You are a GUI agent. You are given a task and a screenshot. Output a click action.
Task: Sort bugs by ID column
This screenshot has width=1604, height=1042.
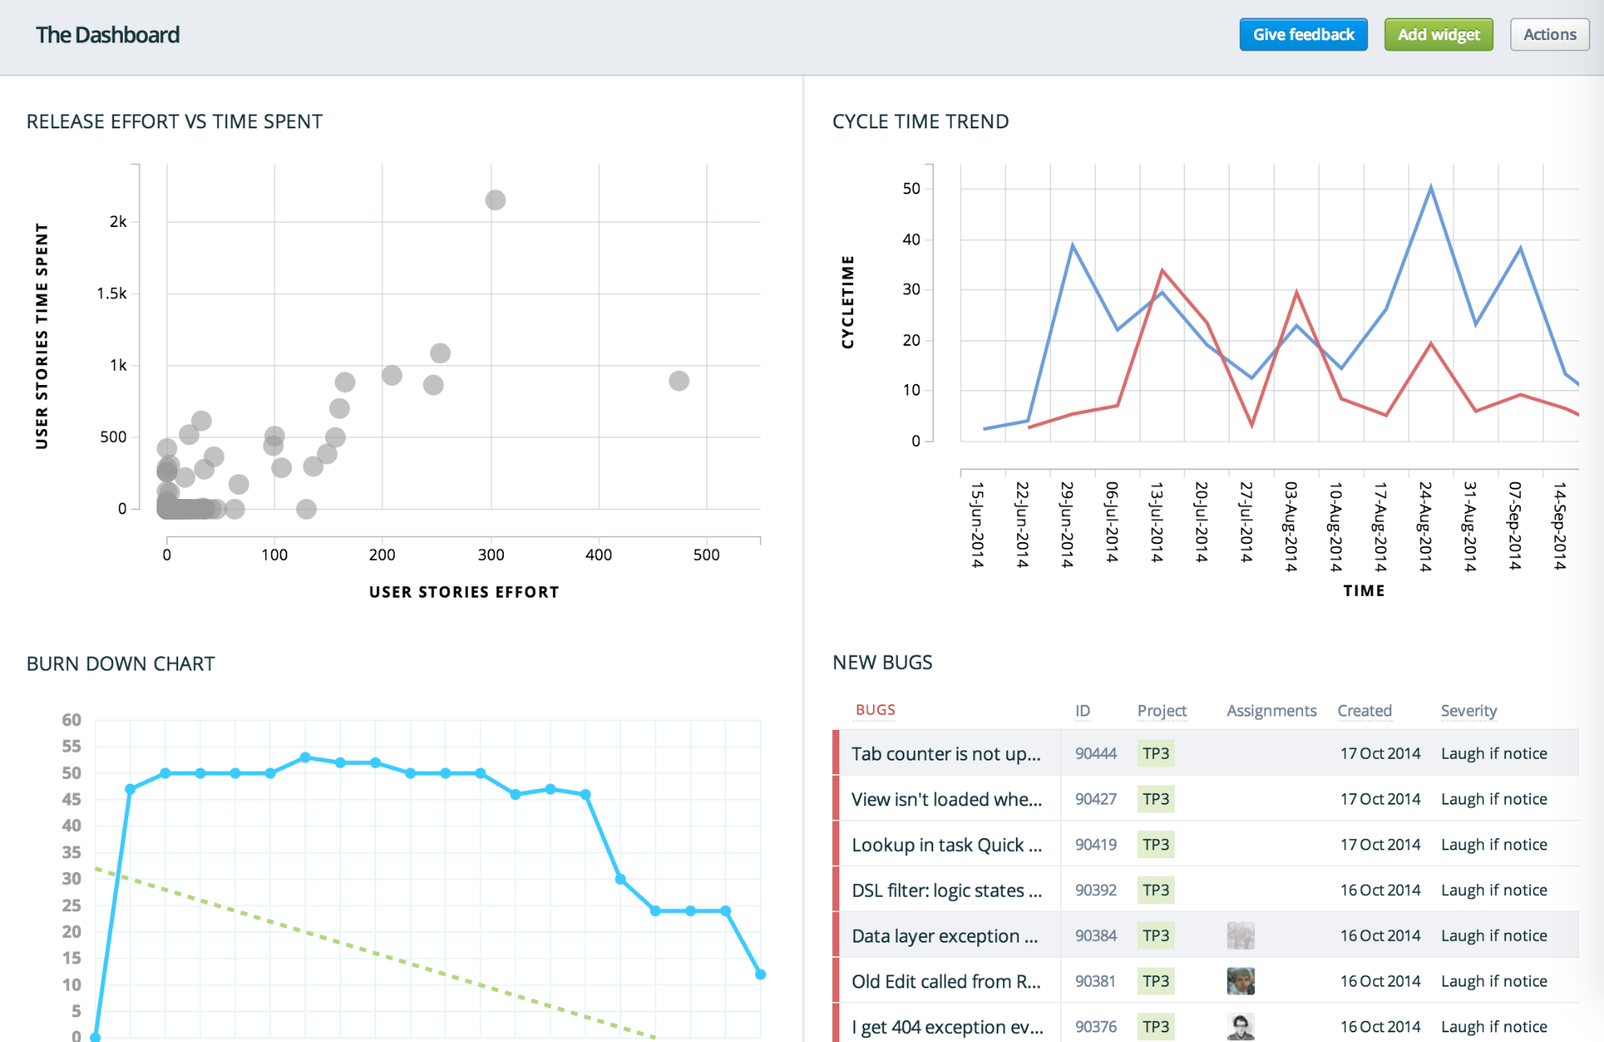click(1082, 711)
